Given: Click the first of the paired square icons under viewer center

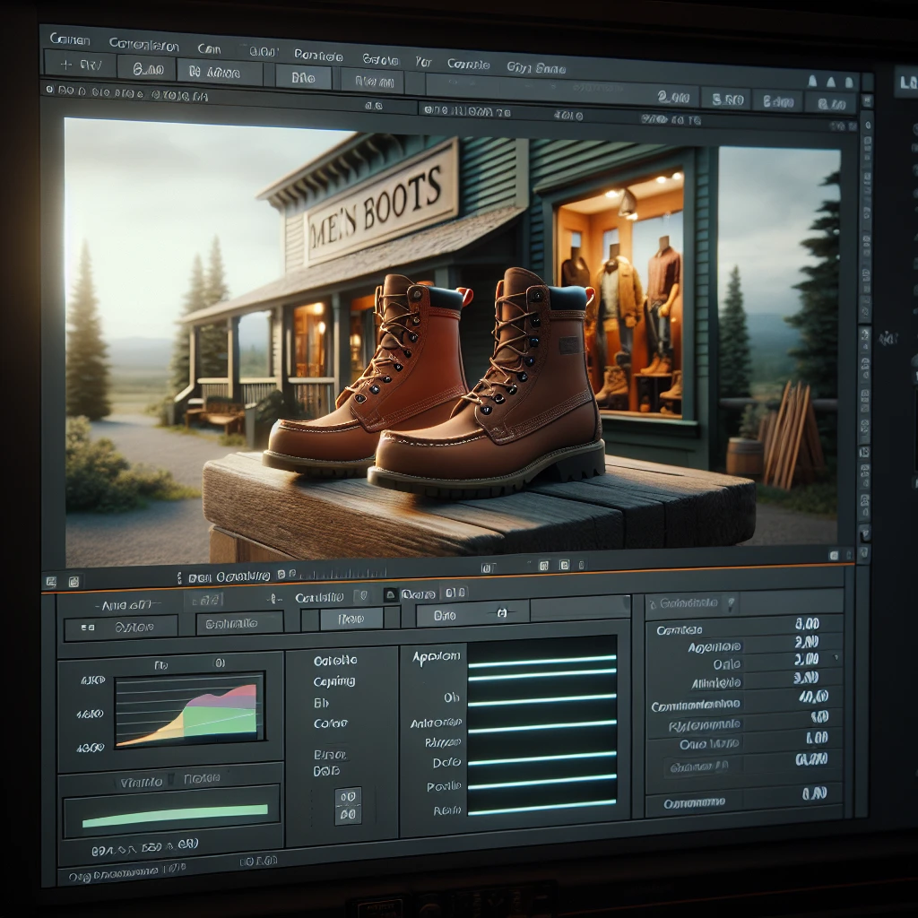Looking at the screenshot, I should click(543, 565).
